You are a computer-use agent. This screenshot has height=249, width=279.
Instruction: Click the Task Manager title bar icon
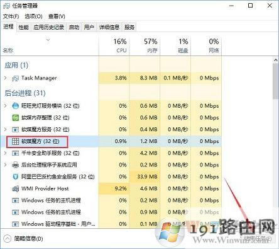[6, 6]
